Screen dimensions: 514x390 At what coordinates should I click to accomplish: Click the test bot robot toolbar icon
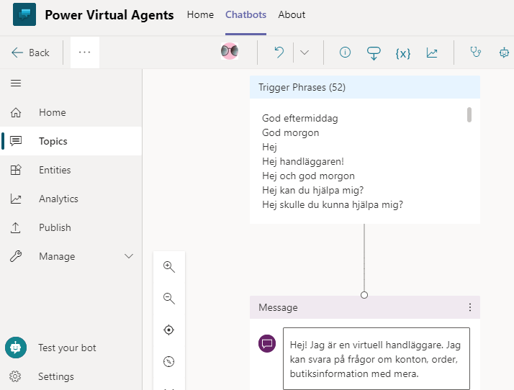(x=504, y=53)
